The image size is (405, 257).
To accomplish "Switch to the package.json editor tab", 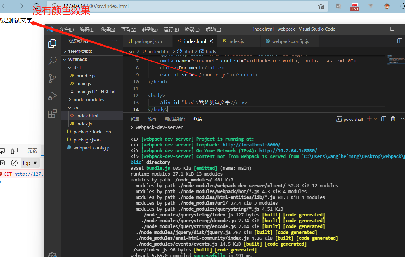I will (148, 41).
